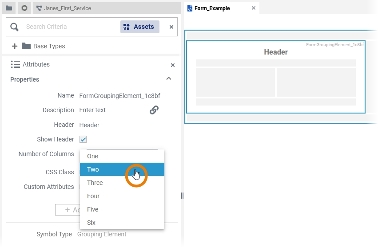This screenshot has height=247, width=378.
Task: Click the link icon beside Description
Action: coord(154,110)
